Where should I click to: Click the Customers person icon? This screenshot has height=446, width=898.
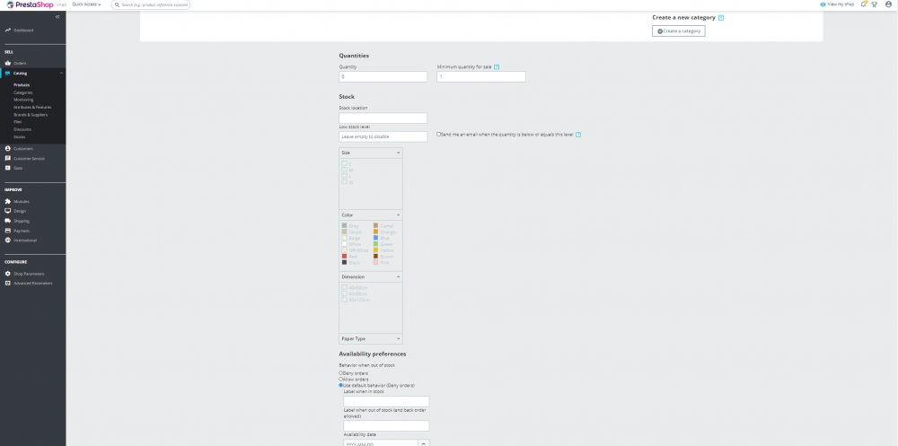click(8, 148)
